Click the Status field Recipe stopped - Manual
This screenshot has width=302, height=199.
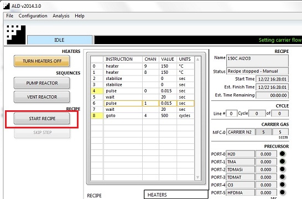click(257, 71)
